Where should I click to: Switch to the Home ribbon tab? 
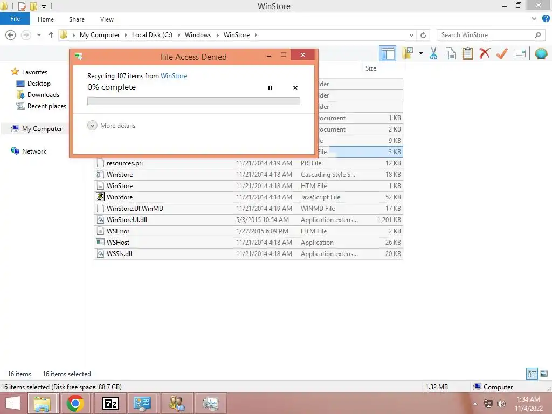click(x=46, y=19)
